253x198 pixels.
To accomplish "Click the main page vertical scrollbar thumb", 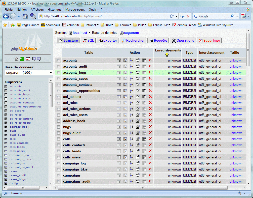I will [x=248, y=49].
